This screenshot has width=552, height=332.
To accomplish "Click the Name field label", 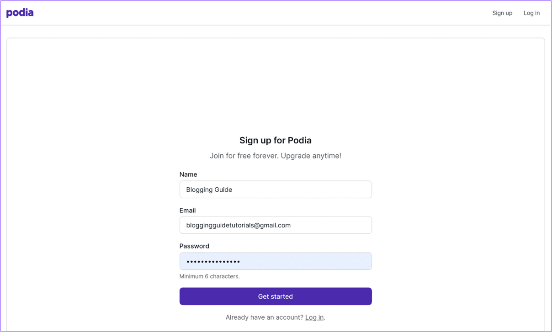I will click(188, 174).
